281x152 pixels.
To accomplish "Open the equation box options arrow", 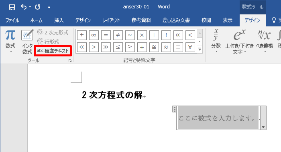I will [263, 127].
